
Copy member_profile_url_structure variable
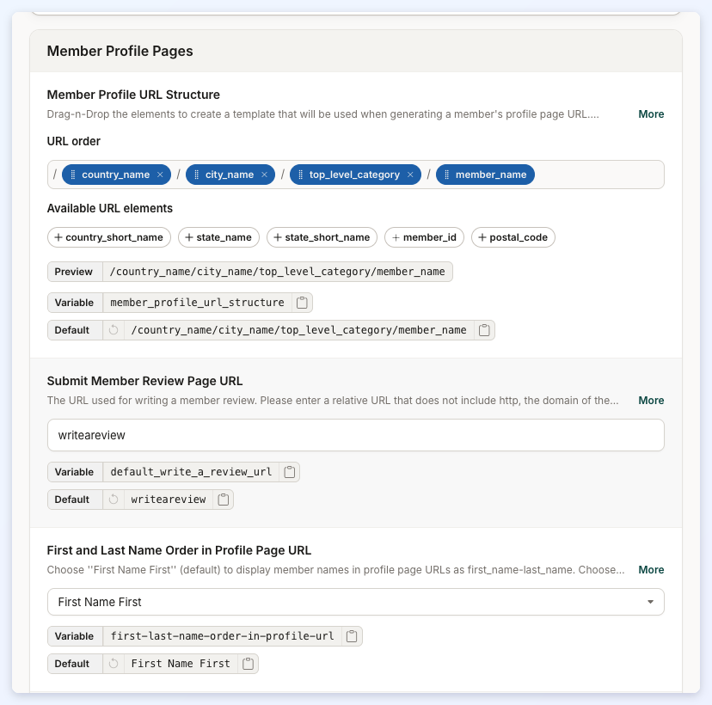click(x=302, y=303)
